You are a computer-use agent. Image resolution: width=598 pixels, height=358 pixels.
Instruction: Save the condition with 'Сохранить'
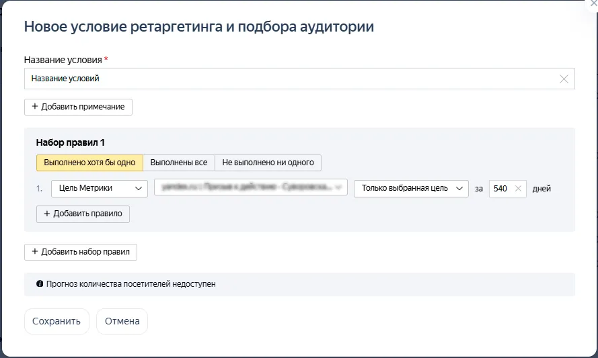click(x=57, y=322)
